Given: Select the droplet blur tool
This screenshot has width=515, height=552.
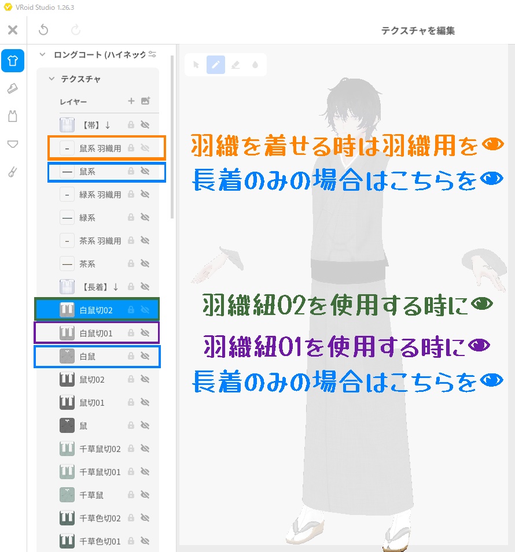Looking at the screenshot, I should pos(255,65).
